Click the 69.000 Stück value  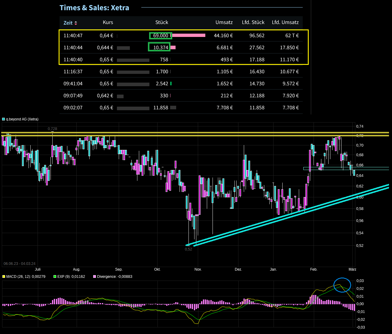pyautogui.click(x=161, y=35)
